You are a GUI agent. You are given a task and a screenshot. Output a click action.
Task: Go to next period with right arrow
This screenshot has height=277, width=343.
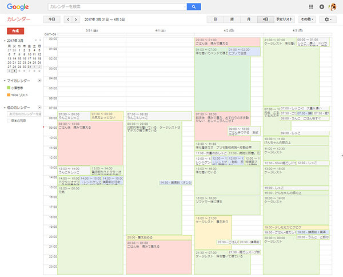(x=76, y=19)
